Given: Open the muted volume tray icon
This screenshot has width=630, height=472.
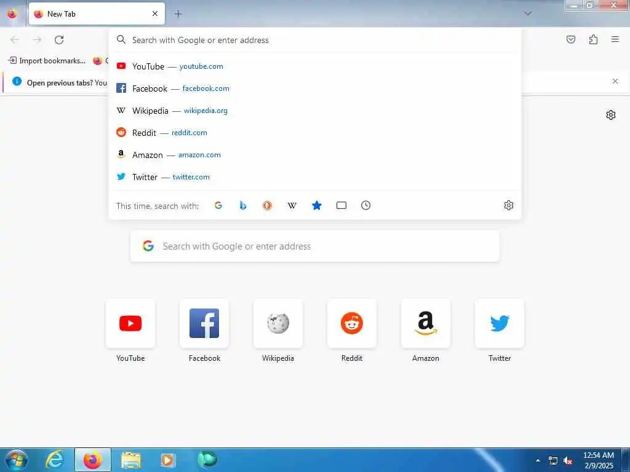Looking at the screenshot, I should 568,461.
